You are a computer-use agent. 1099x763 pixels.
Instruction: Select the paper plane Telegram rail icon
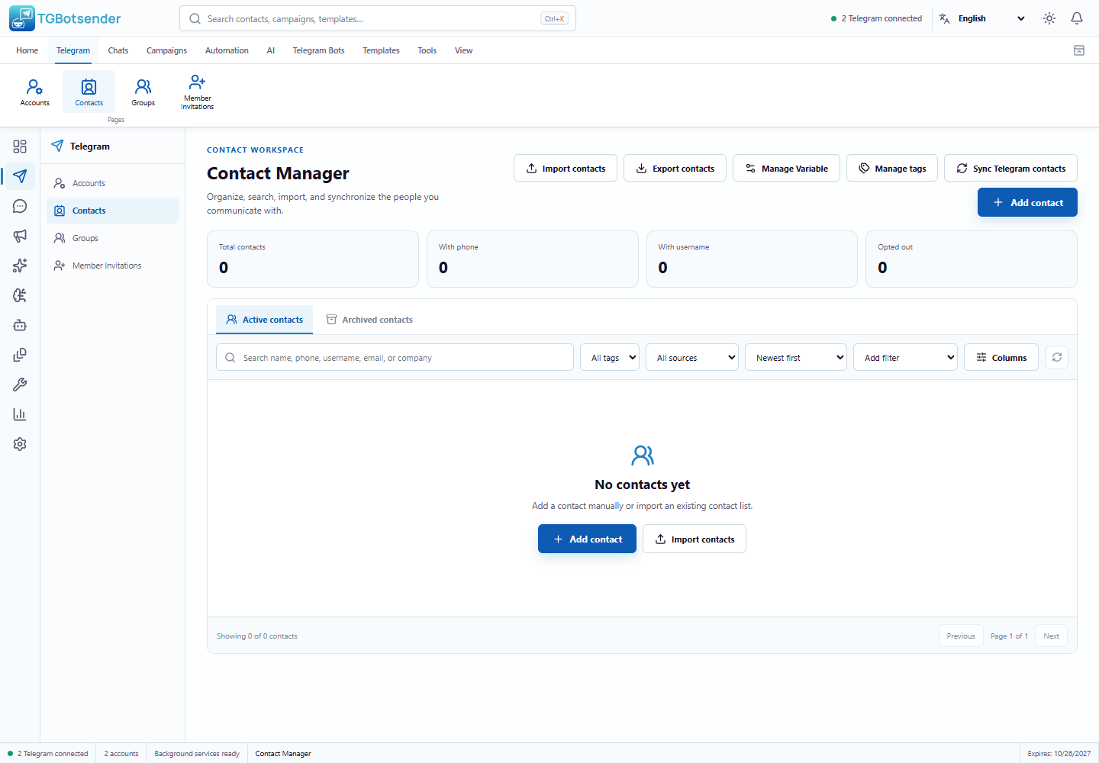(x=20, y=176)
